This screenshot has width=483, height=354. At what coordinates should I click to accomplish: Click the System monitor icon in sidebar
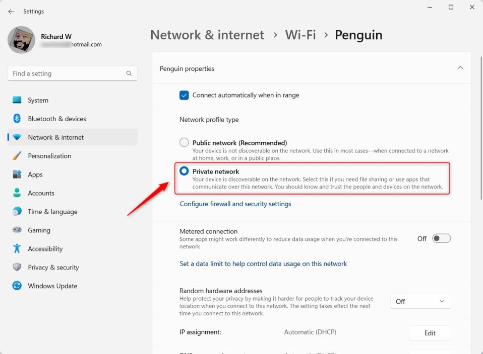click(17, 100)
